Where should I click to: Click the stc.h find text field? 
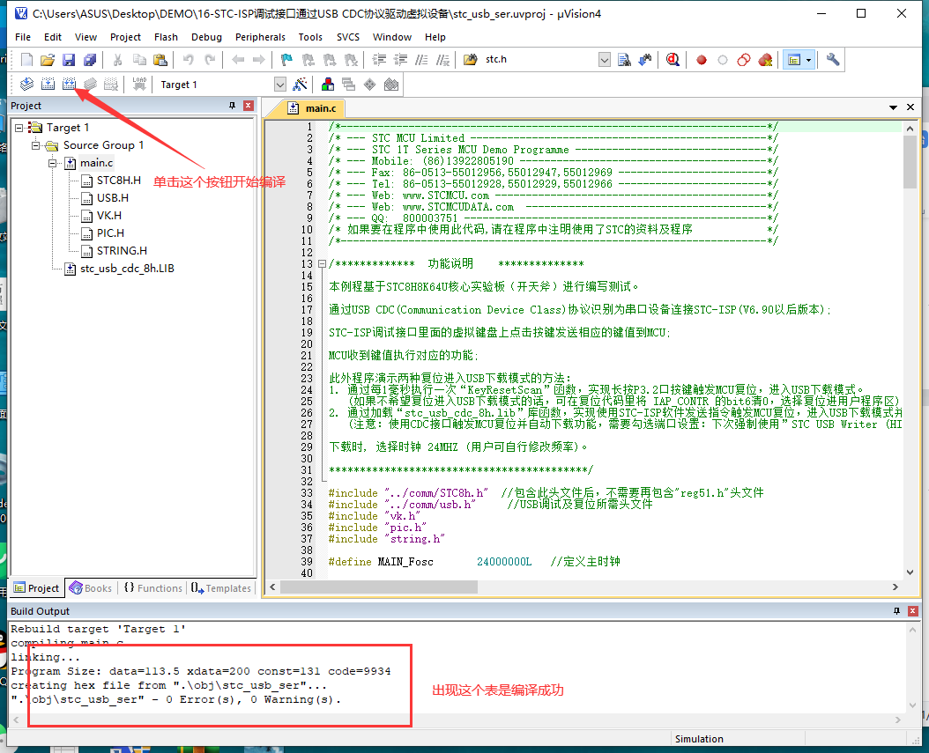coord(539,60)
